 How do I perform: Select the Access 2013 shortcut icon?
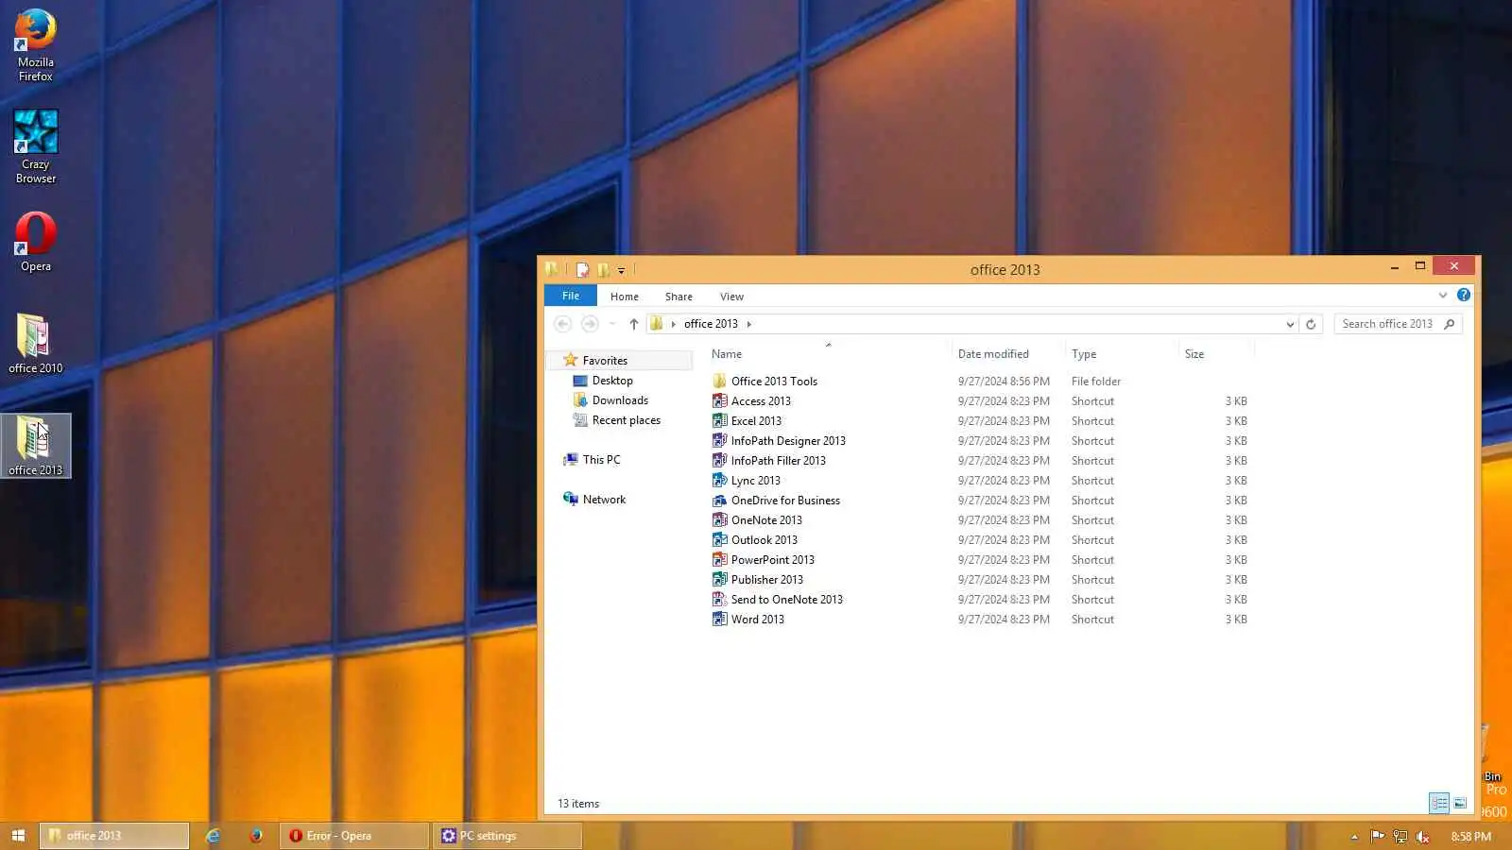pos(719,401)
